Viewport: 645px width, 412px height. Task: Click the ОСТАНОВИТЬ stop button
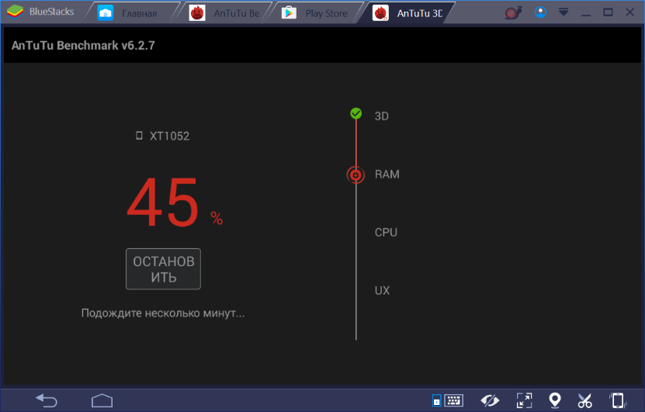[163, 269]
